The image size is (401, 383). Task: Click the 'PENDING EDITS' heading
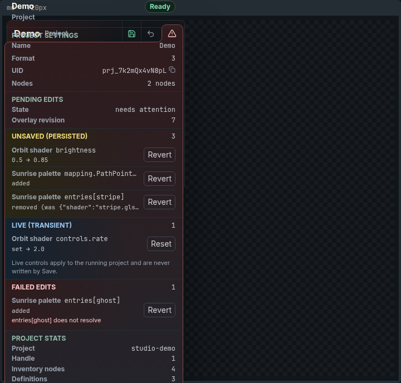[37, 99]
